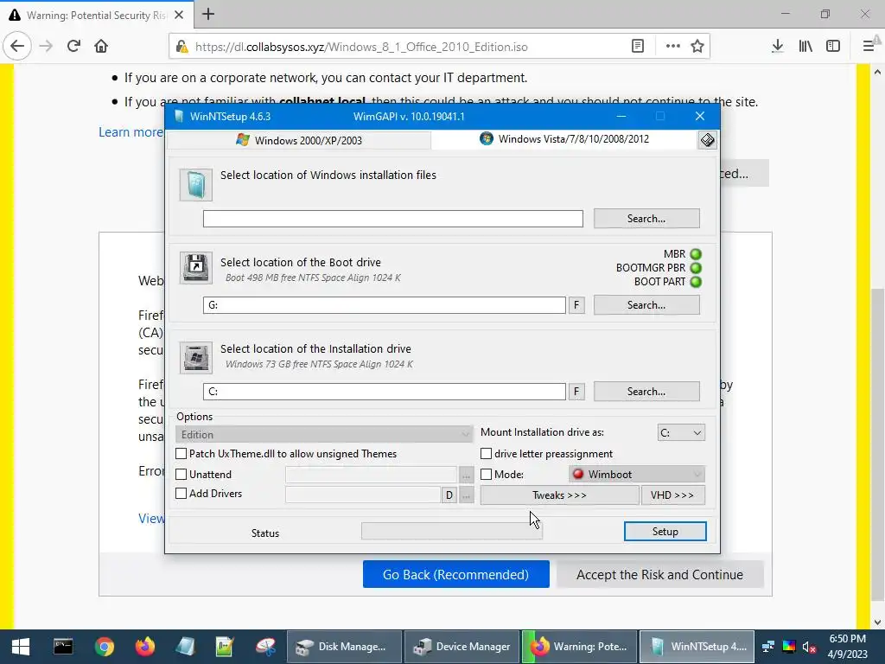The image size is (885, 664).
Task: Toggle Firefox reader view icon
Action: coord(638,47)
